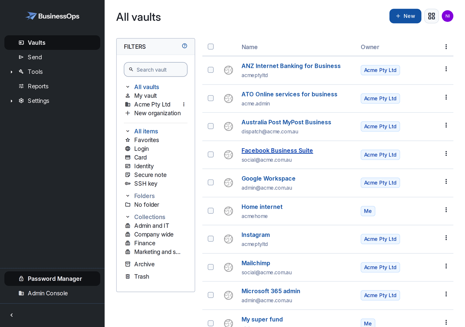Open the table header bulk options menu

446,47
